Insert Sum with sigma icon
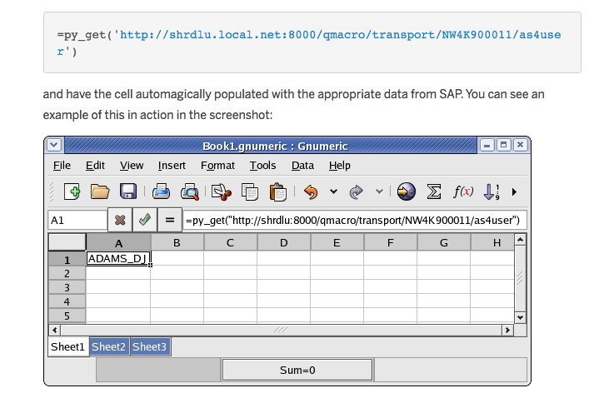This screenshot has width=604, height=398. coord(434,192)
